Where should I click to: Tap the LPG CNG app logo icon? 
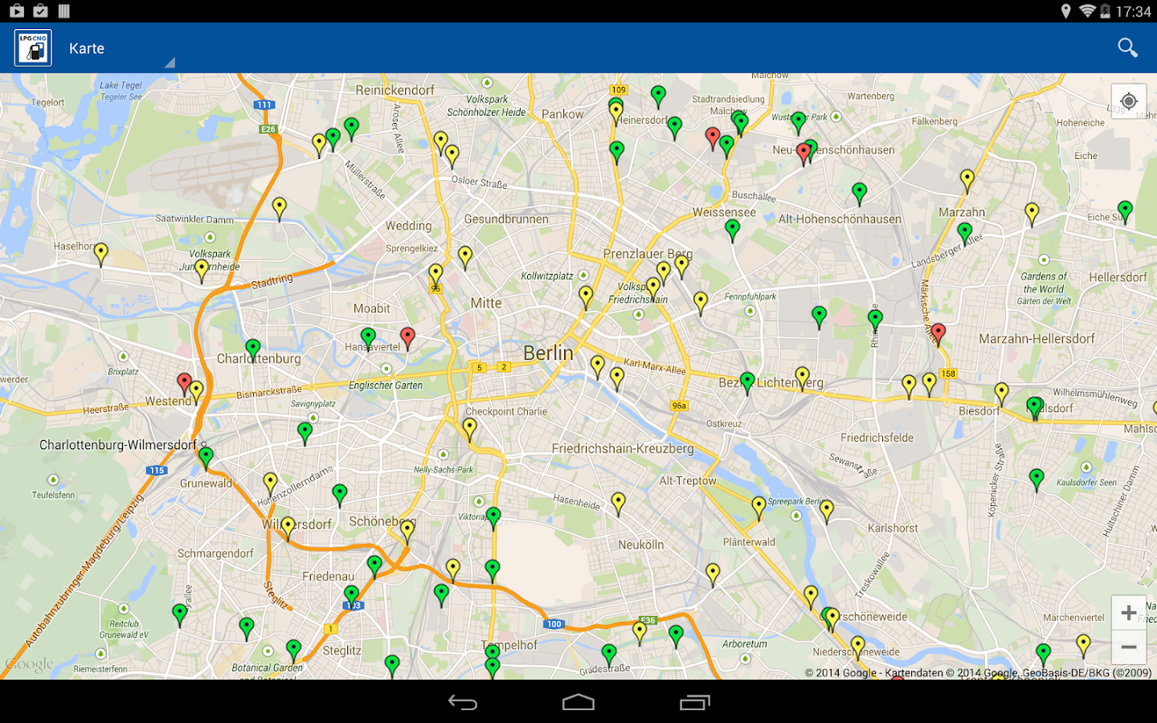(32, 47)
